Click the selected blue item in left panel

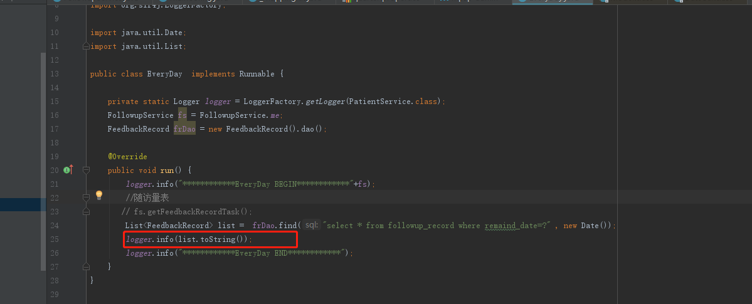[19, 204]
